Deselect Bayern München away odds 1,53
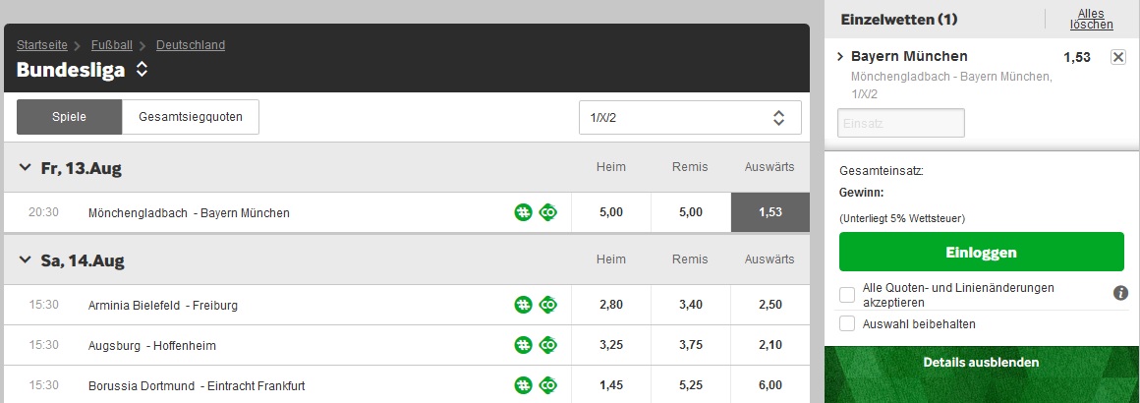 769,212
